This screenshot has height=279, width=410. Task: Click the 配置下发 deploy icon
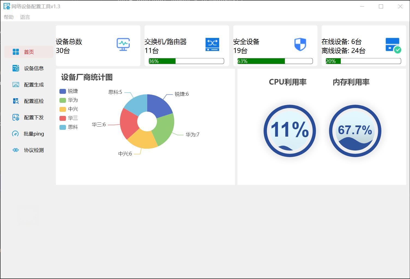[x=16, y=117]
